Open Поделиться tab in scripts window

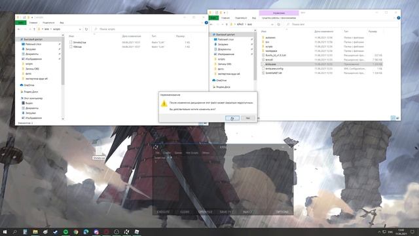point(48,23)
